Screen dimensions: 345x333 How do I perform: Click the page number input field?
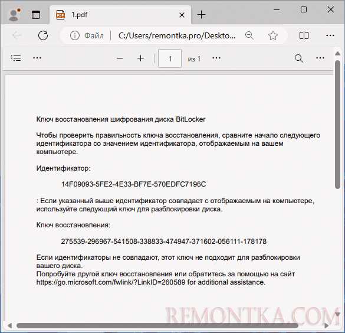(170, 58)
